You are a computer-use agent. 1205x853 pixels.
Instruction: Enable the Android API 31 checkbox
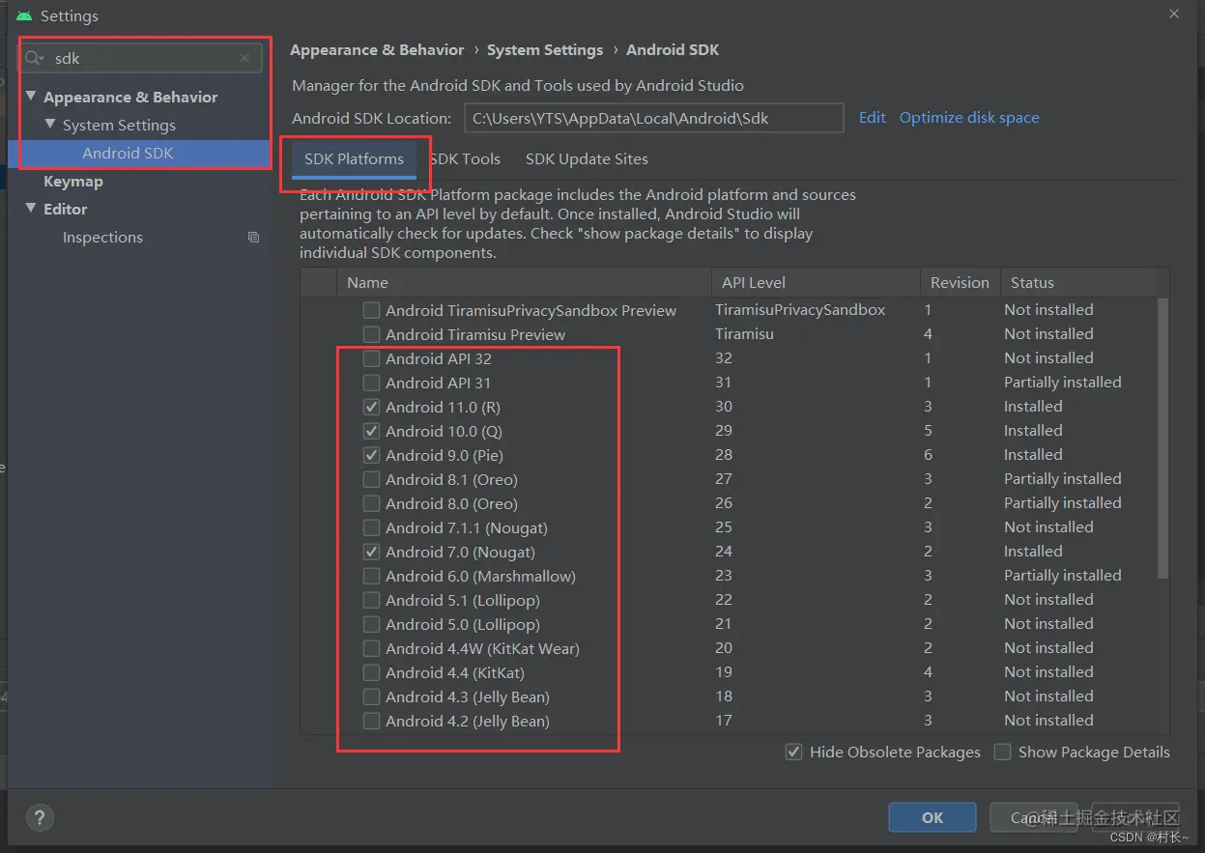(371, 383)
